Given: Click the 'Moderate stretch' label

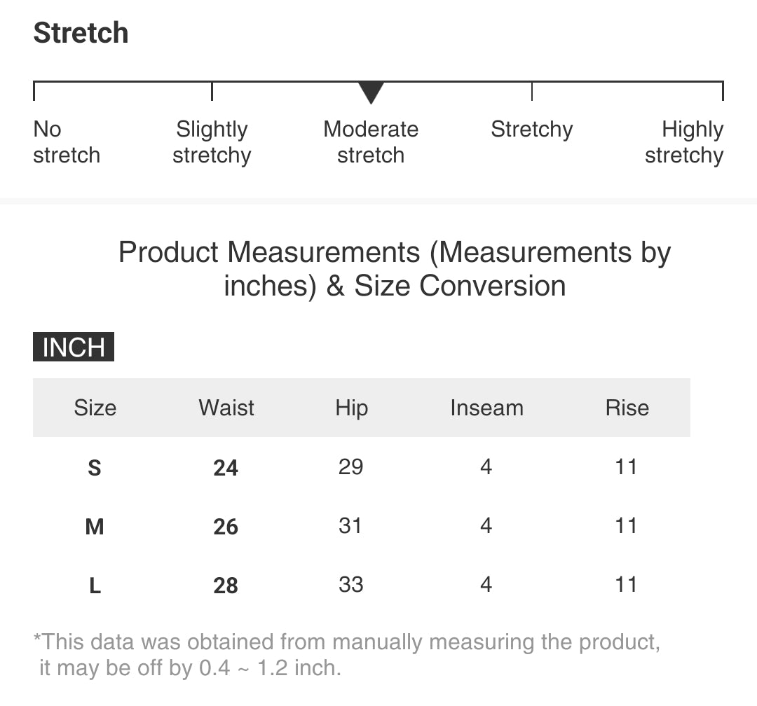Looking at the screenshot, I should 371,142.
